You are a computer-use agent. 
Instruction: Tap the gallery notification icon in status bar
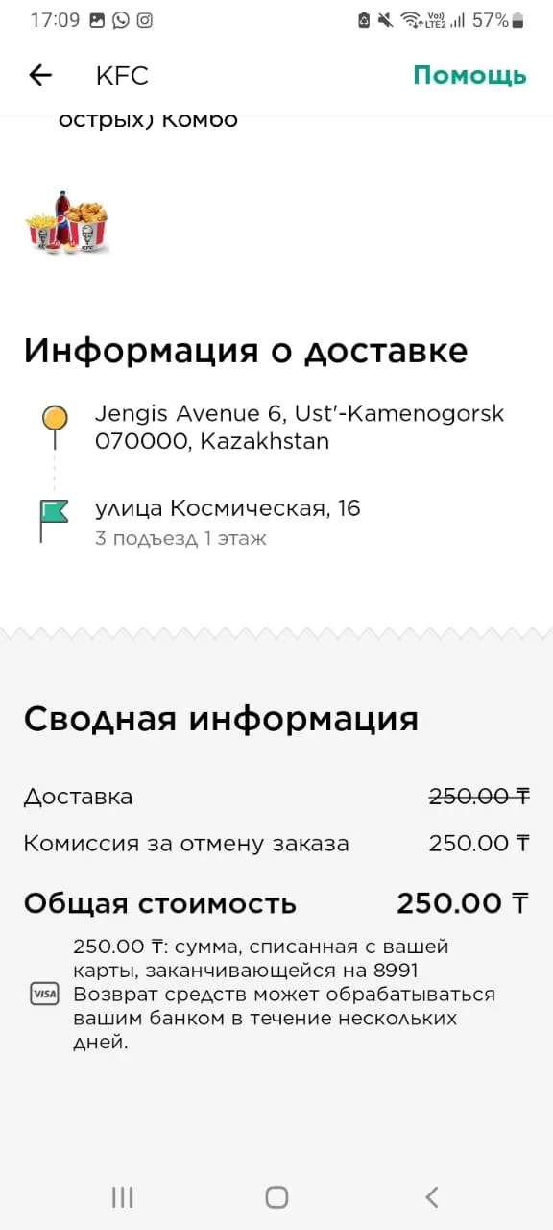[97, 20]
